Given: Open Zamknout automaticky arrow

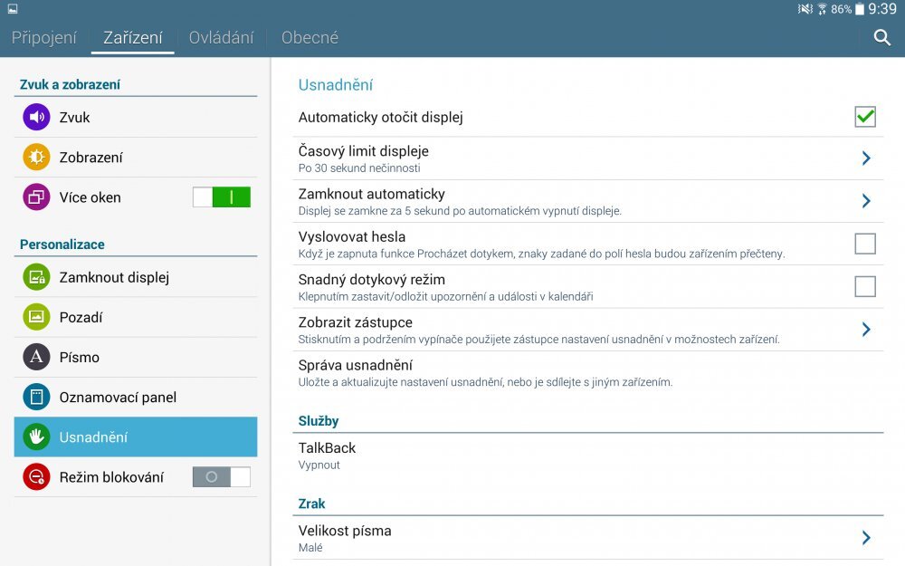Looking at the screenshot, I should pyautogui.click(x=865, y=201).
